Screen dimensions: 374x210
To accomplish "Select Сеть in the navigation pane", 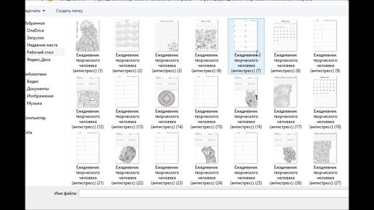I will [x=29, y=132].
